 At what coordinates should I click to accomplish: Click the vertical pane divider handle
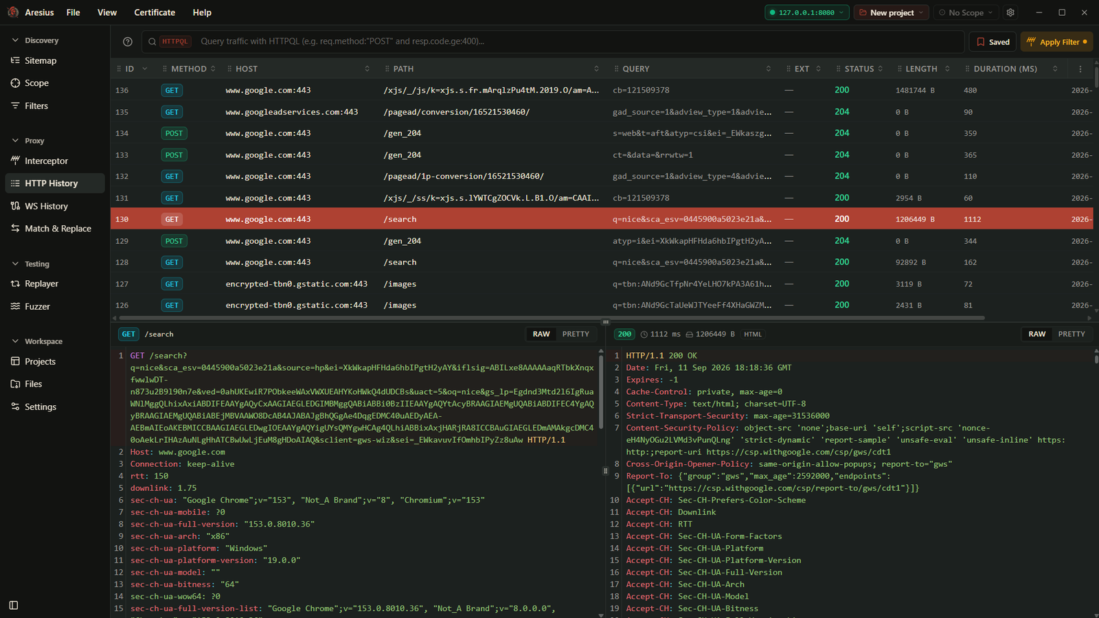[x=605, y=471]
